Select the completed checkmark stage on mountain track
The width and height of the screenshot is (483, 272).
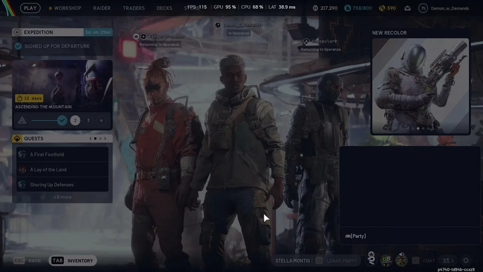pos(62,121)
